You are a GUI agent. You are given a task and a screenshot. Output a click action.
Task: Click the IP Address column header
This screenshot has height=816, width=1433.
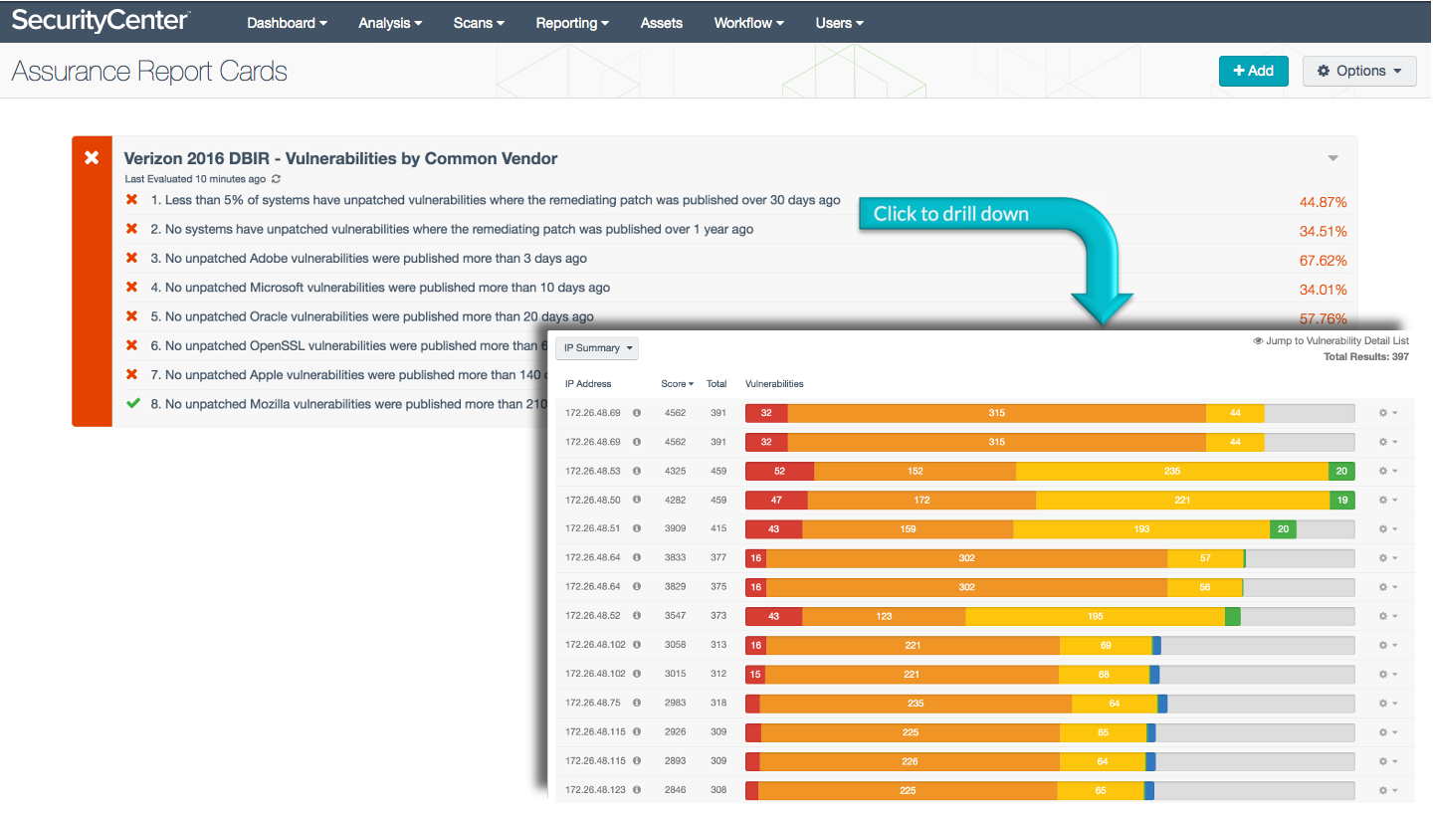[x=588, y=384]
